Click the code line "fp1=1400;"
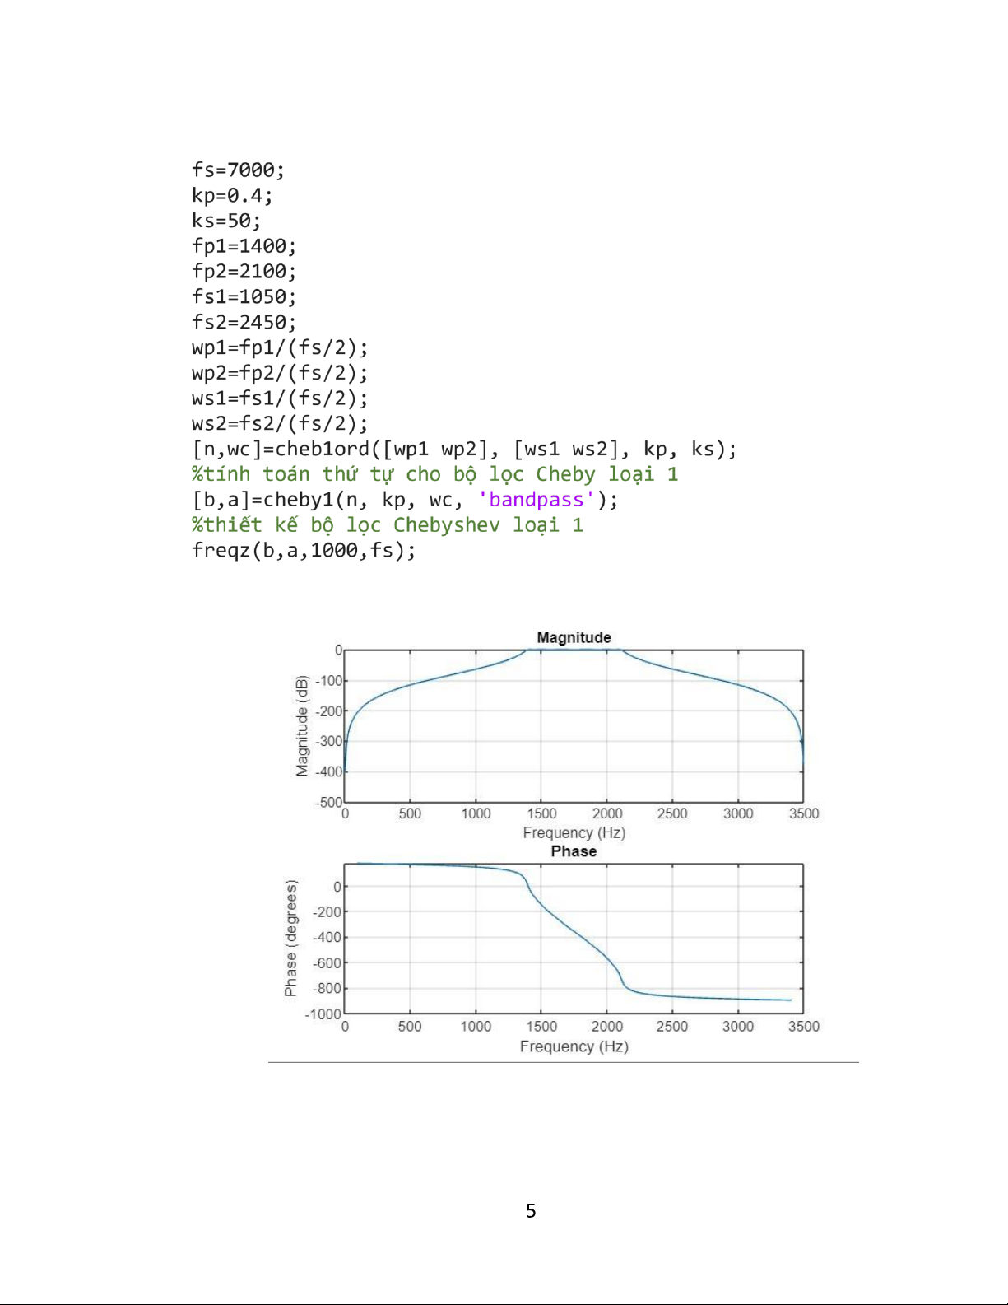1008x1305 pixels. tap(244, 246)
